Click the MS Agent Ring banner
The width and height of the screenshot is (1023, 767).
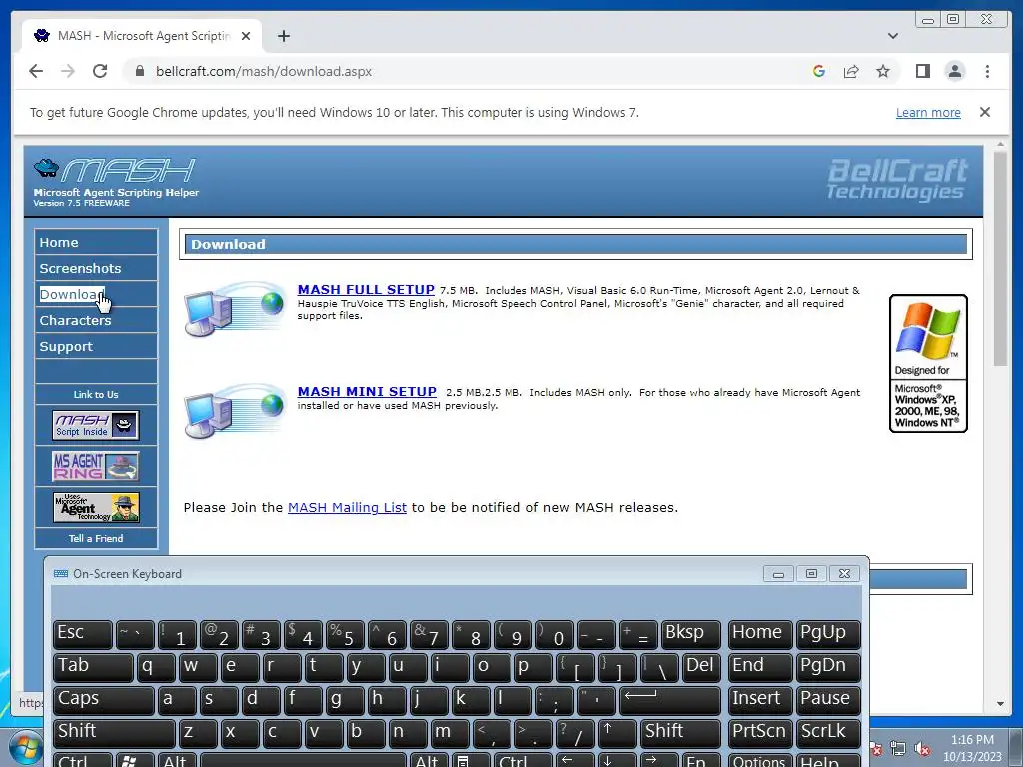click(96, 466)
